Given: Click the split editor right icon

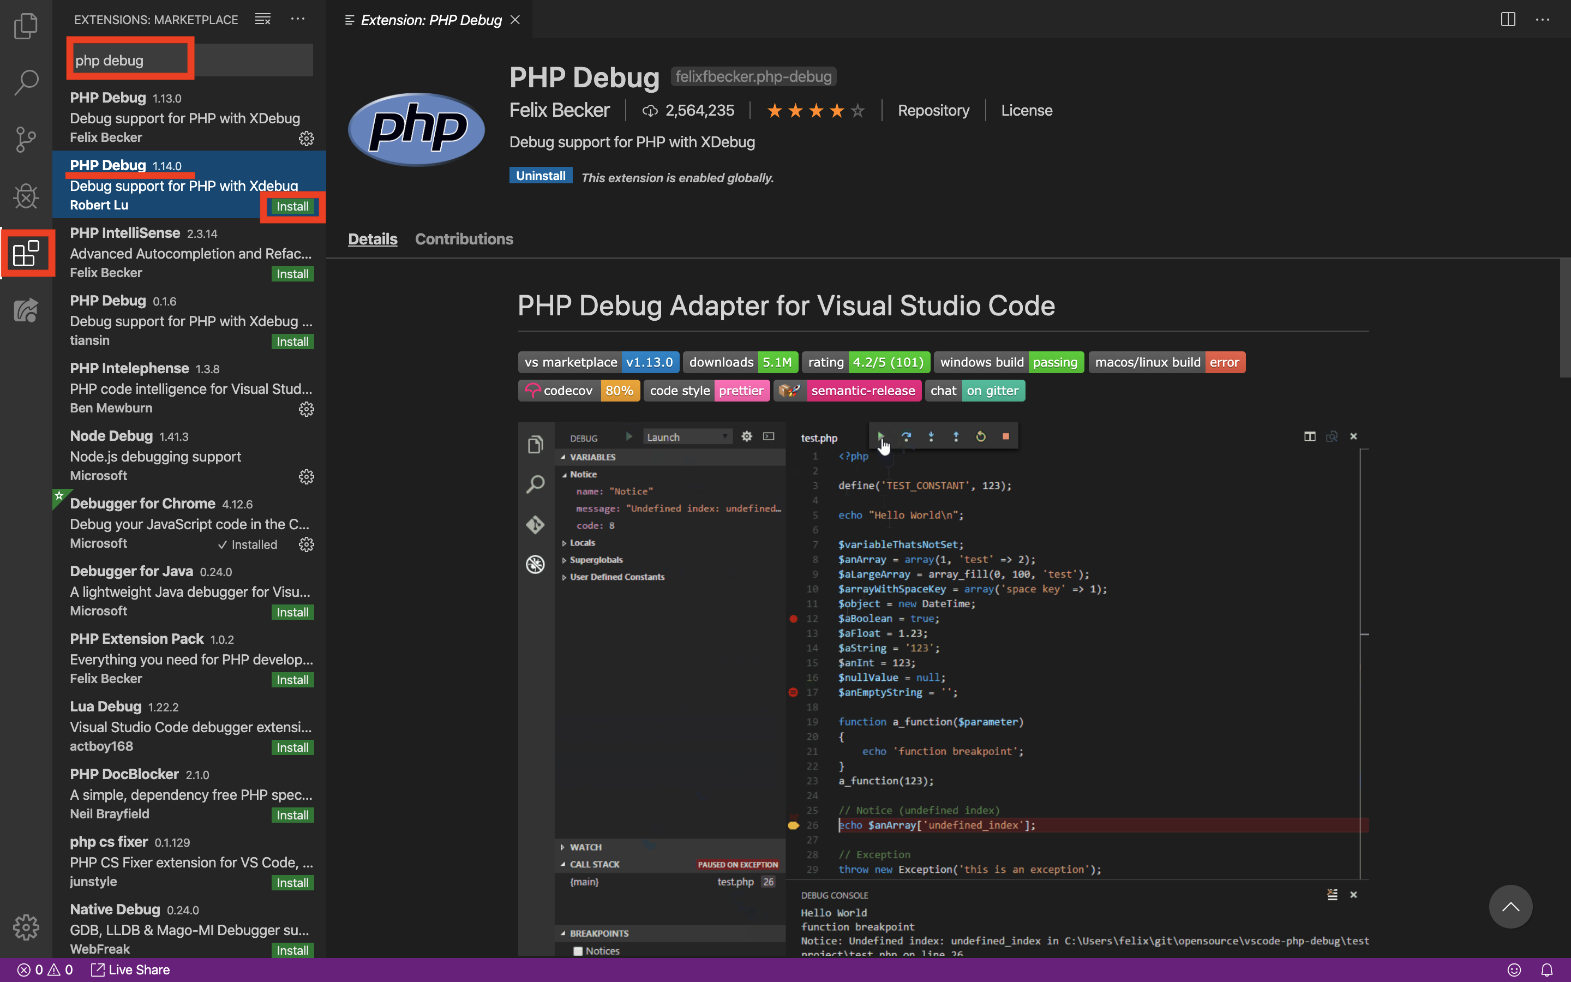Looking at the screenshot, I should [1507, 20].
